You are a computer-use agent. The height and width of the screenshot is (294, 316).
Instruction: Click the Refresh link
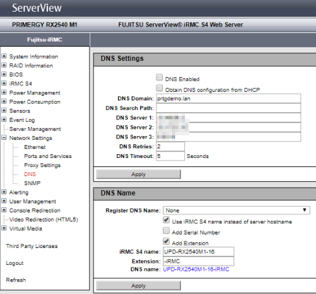click(16, 280)
